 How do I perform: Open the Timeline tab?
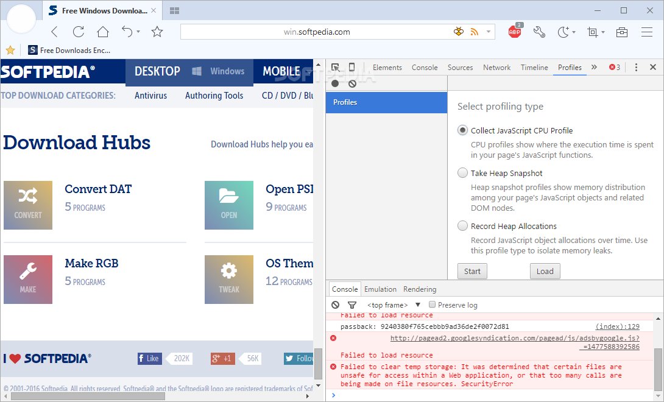pyautogui.click(x=534, y=68)
